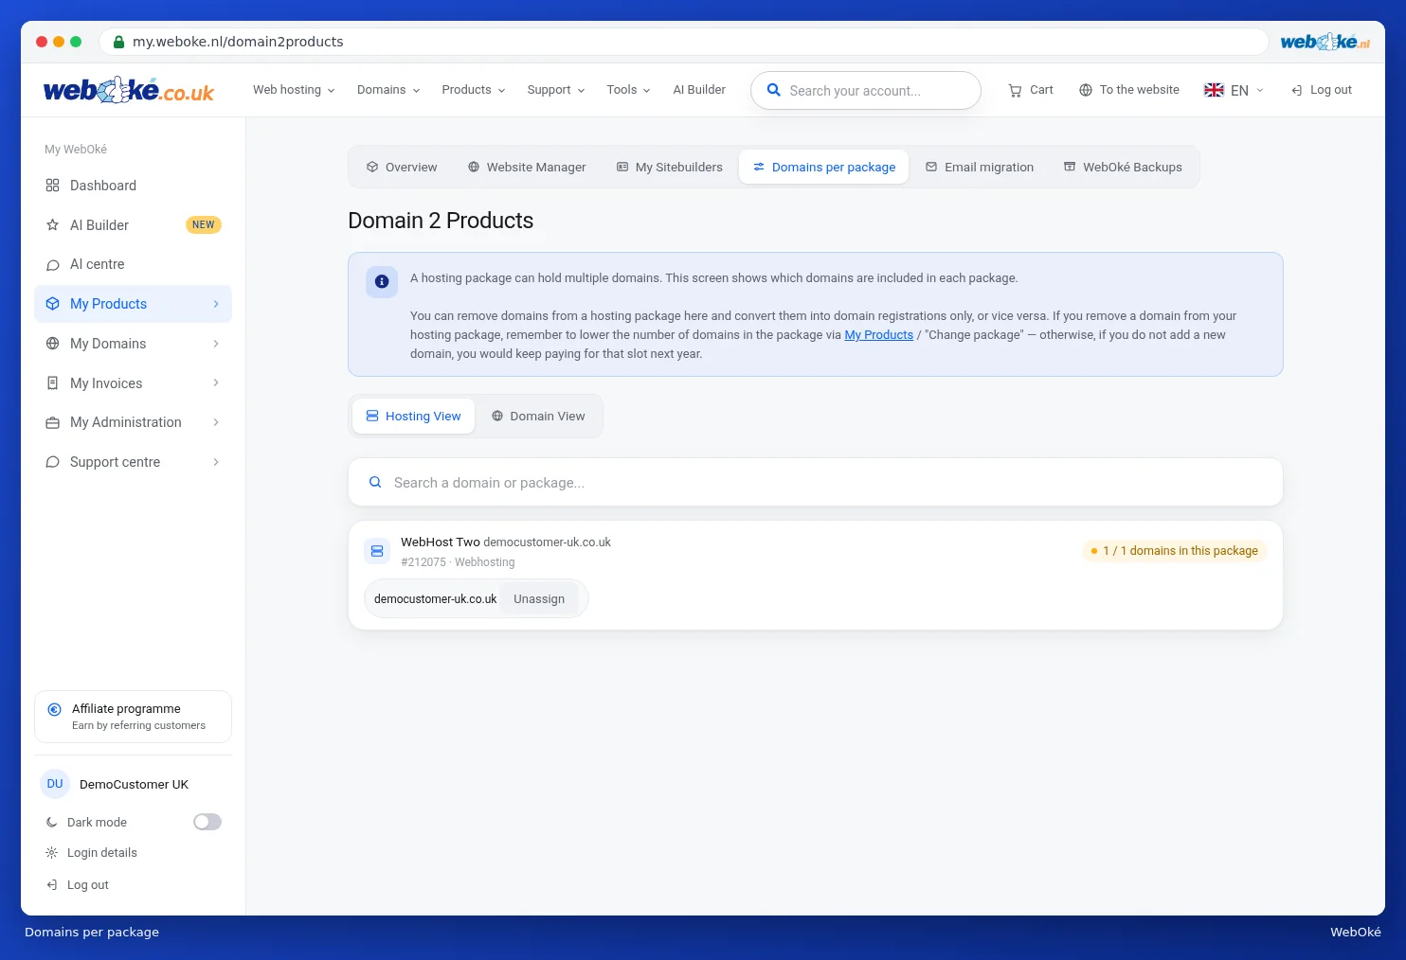Open the WebOké Backups tab

1123,167
